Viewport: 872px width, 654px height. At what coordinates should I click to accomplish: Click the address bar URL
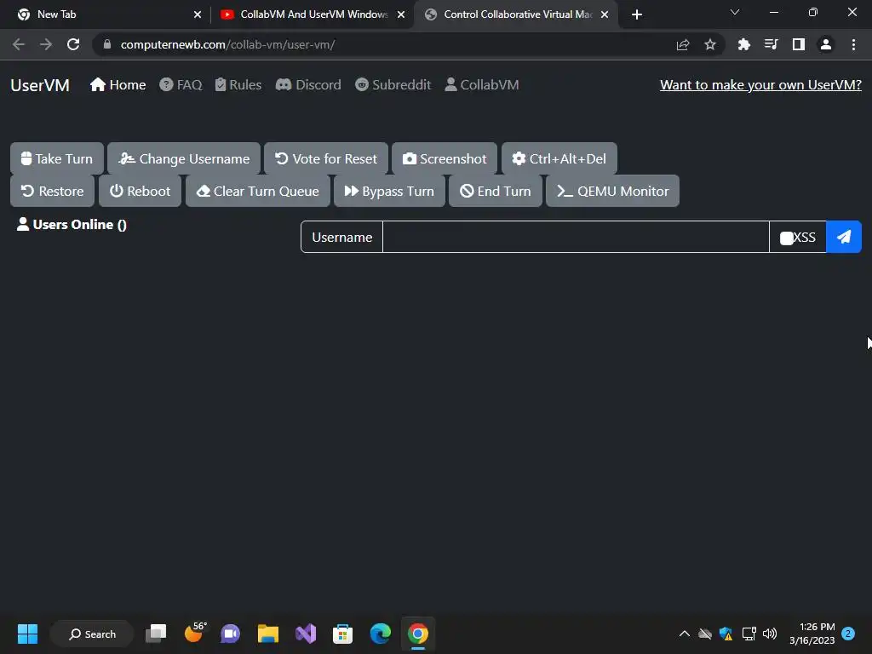[227, 44]
